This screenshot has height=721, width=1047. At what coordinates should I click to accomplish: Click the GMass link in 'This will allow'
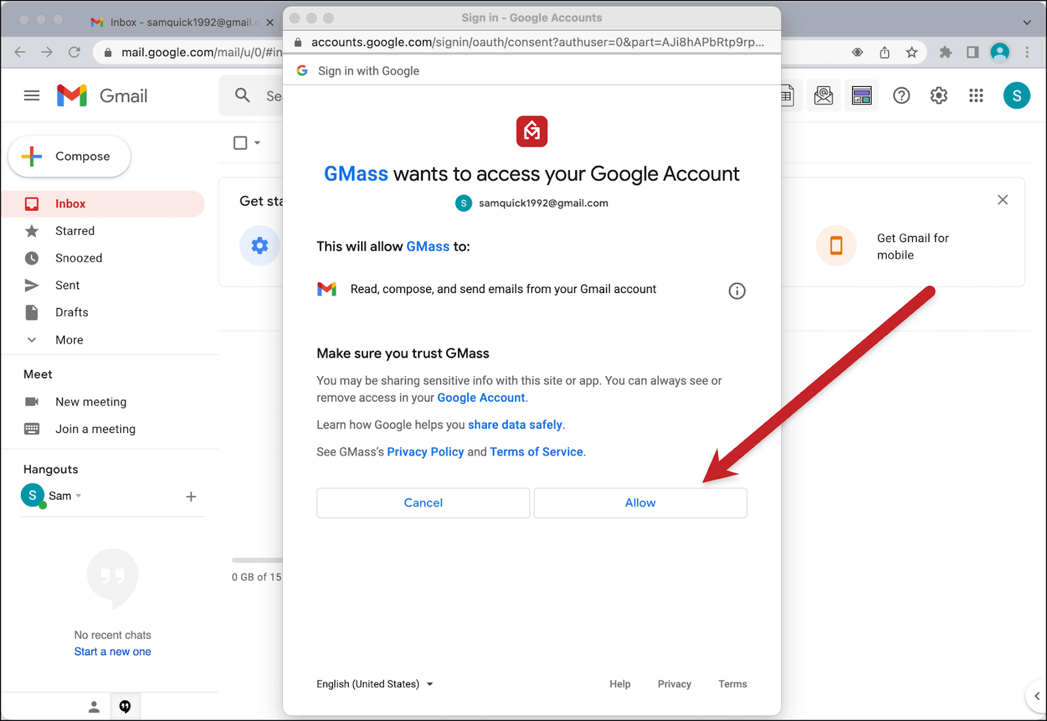click(x=428, y=247)
